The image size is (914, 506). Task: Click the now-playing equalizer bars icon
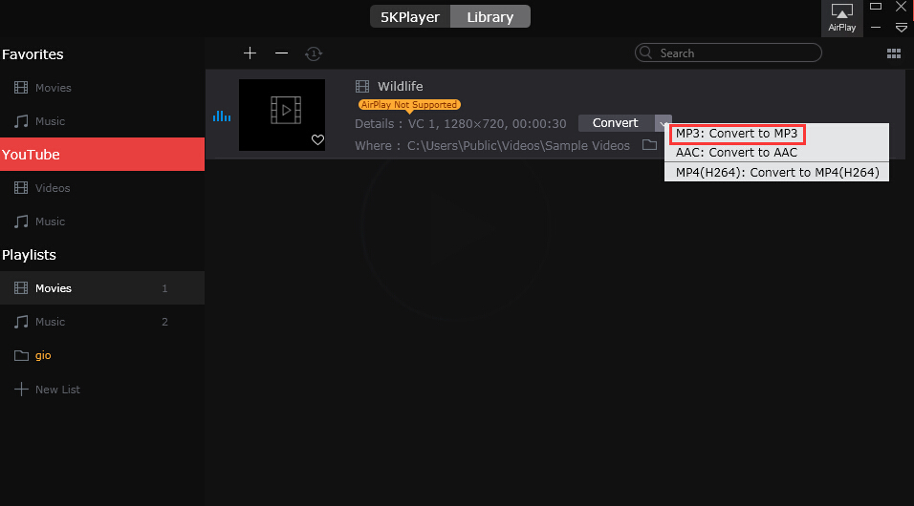click(222, 116)
